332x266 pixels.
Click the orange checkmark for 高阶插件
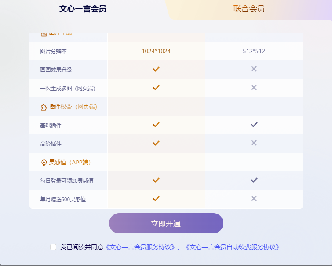pyautogui.click(x=156, y=143)
